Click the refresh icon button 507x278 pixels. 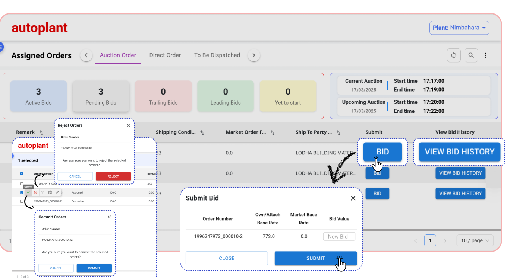click(454, 55)
